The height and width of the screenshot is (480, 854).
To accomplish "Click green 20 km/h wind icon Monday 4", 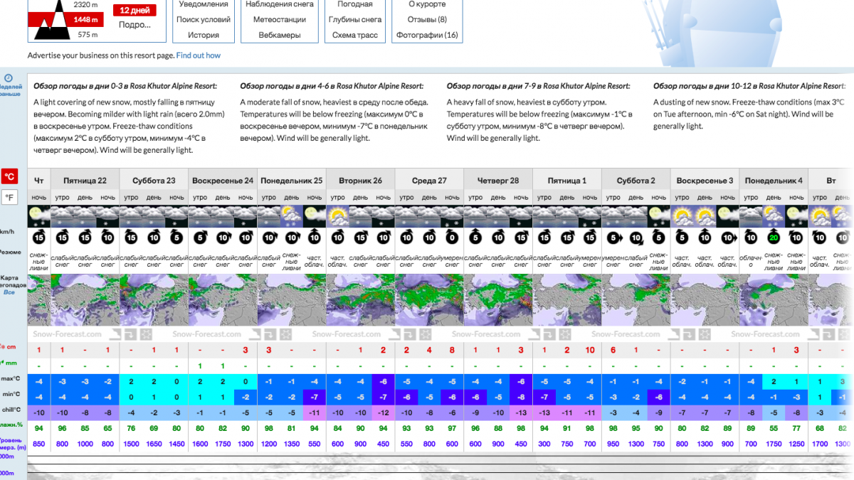I will pos(774,238).
